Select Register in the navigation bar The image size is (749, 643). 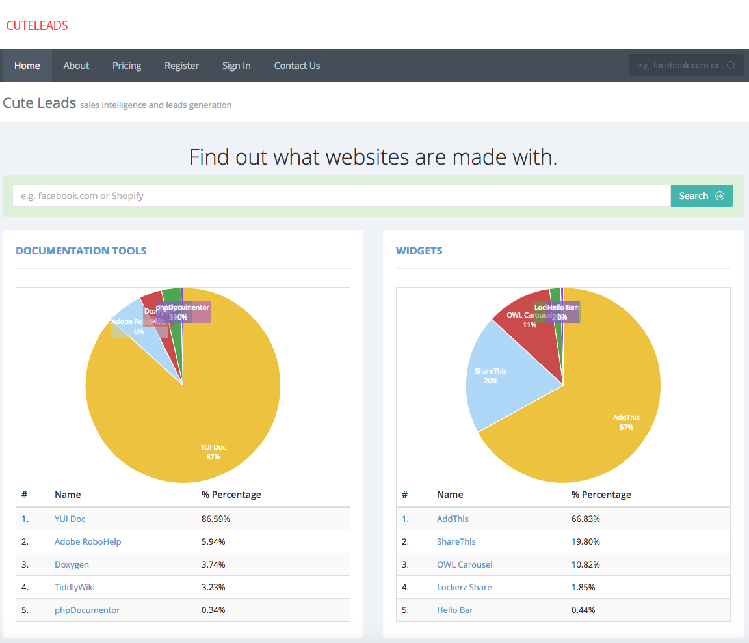point(181,66)
